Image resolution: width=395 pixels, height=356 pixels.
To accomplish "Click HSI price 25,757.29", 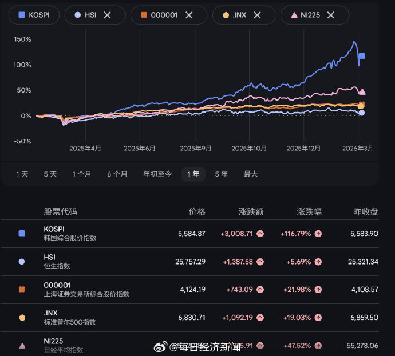I will 191,262.
